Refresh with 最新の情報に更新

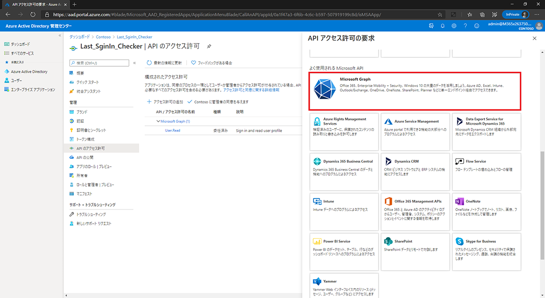(x=164, y=63)
